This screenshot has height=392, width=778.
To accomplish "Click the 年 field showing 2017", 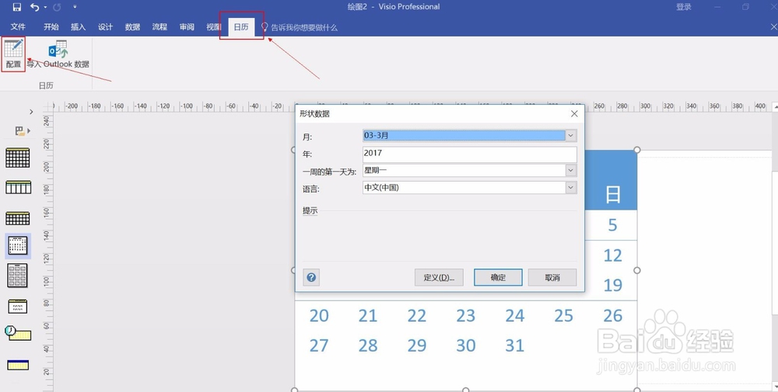I will pyautogui.click(x=469, y=154).
